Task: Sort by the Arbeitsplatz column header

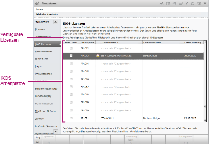Action: click(88, 43)
